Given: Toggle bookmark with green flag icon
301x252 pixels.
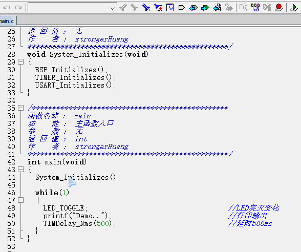Looking at the screenshot, I should click(x=182, y=8).
